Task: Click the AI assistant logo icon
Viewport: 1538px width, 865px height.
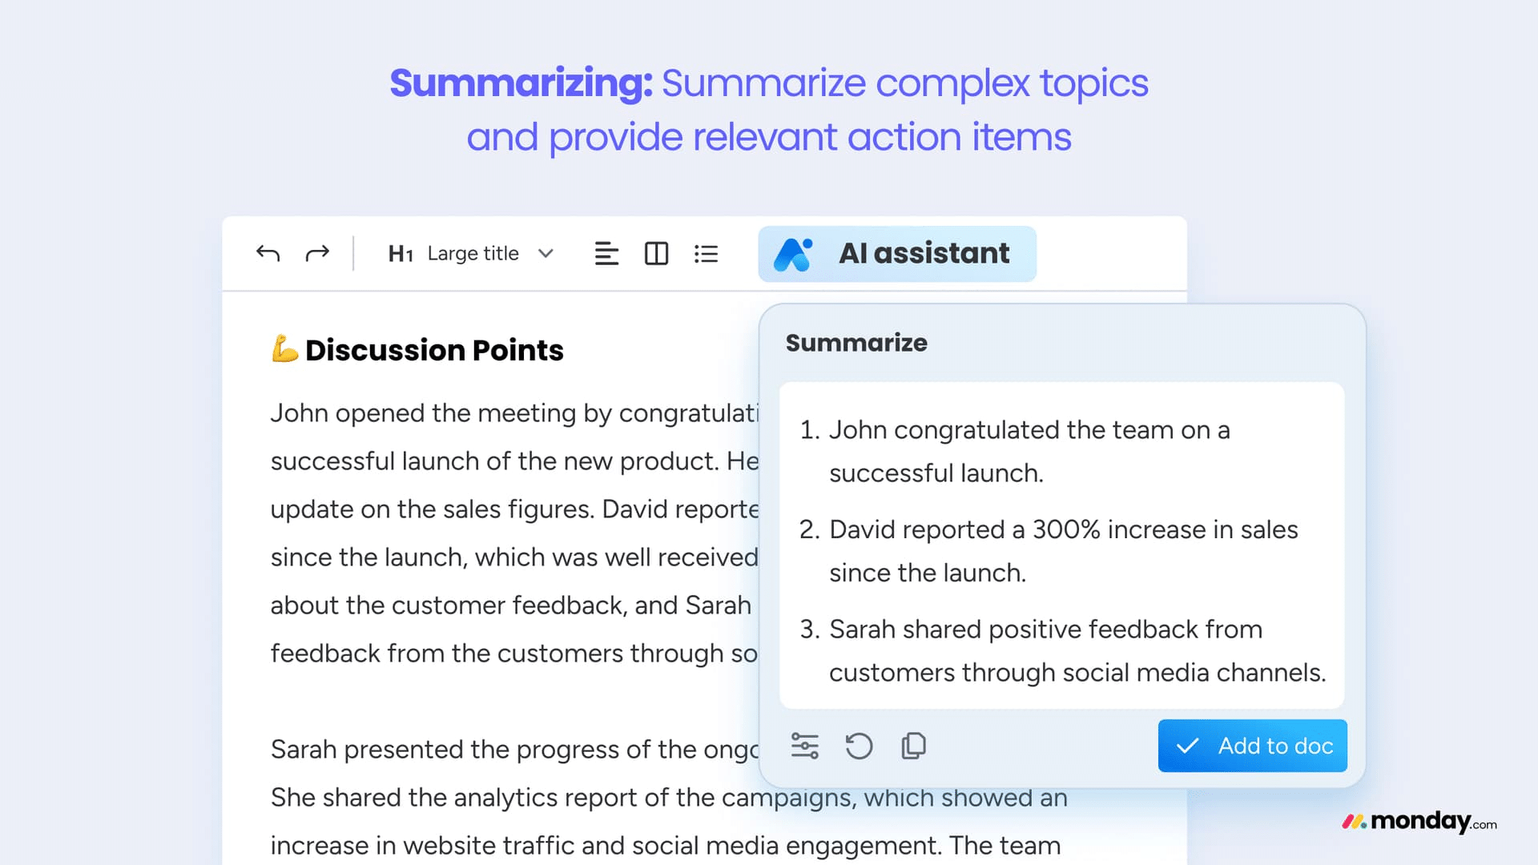Action: point(793,254)
